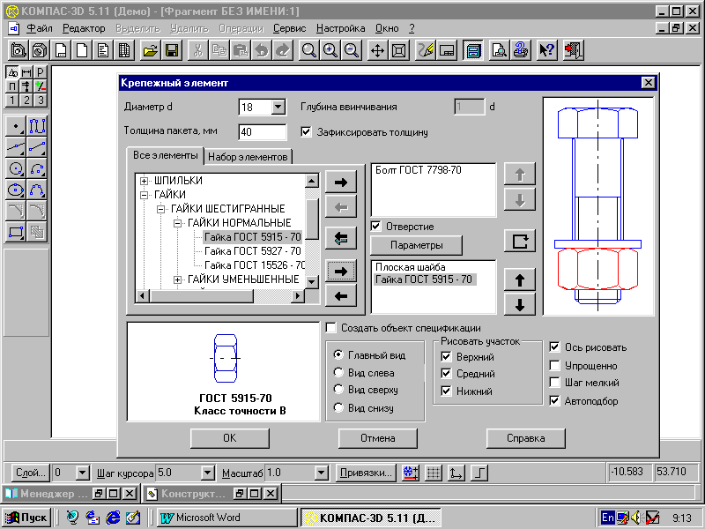Click the Show all fit-view icon
Image resolution: width=705 pixels, height=529 pixels.
tap(399, 50)
